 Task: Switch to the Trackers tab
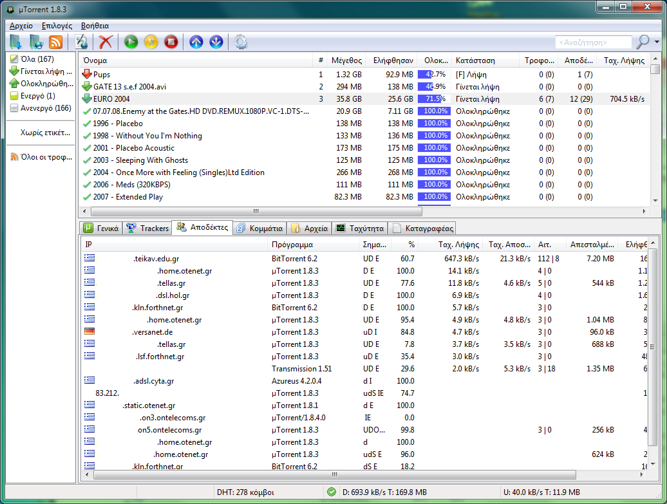click(x=147, y=229)
